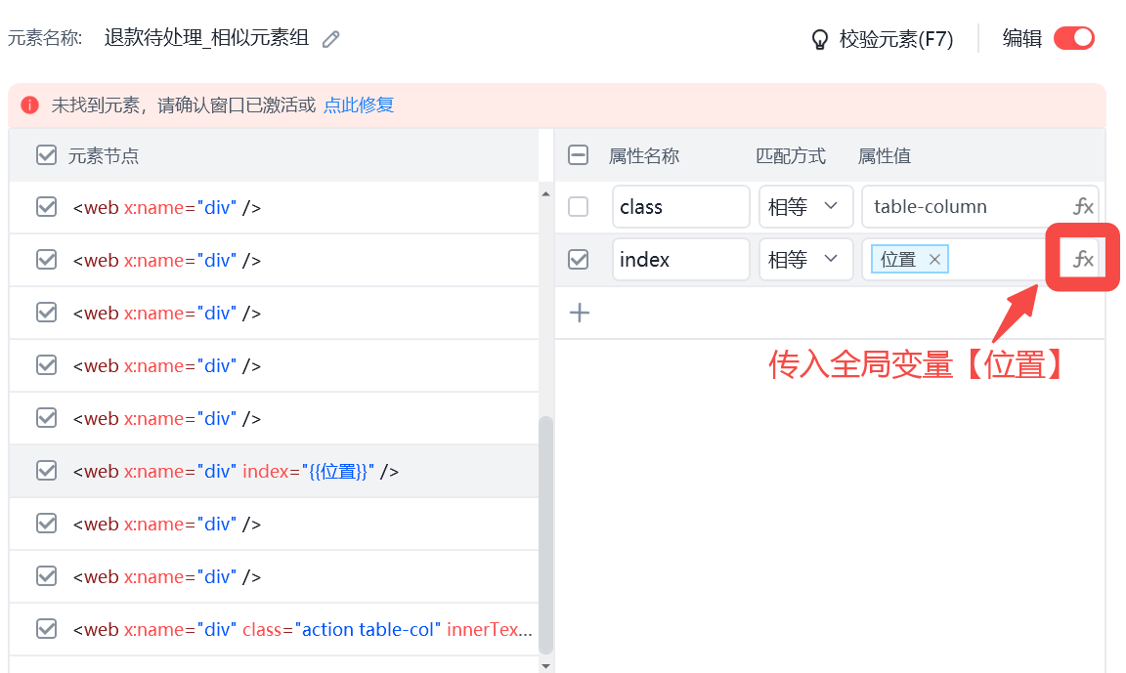Open match mode dropdown for class row

[x=805, y=207]
